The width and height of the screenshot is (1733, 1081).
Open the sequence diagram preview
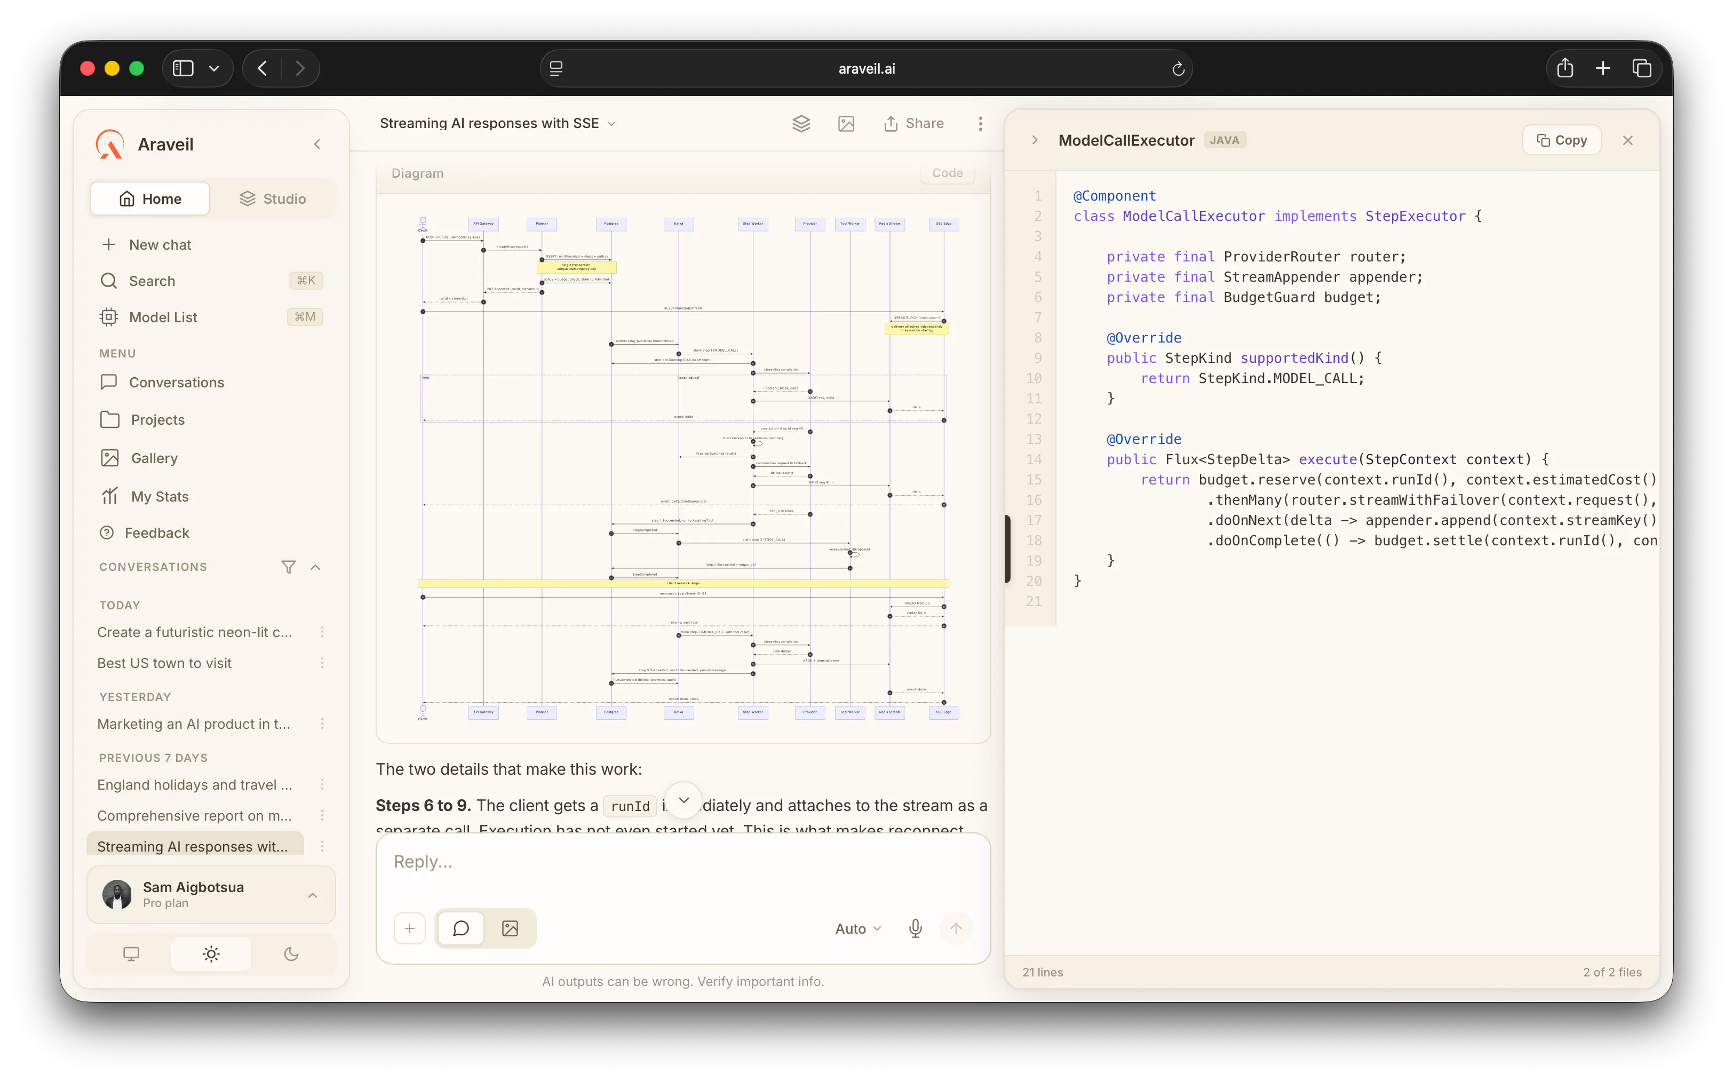click(683, 468)
